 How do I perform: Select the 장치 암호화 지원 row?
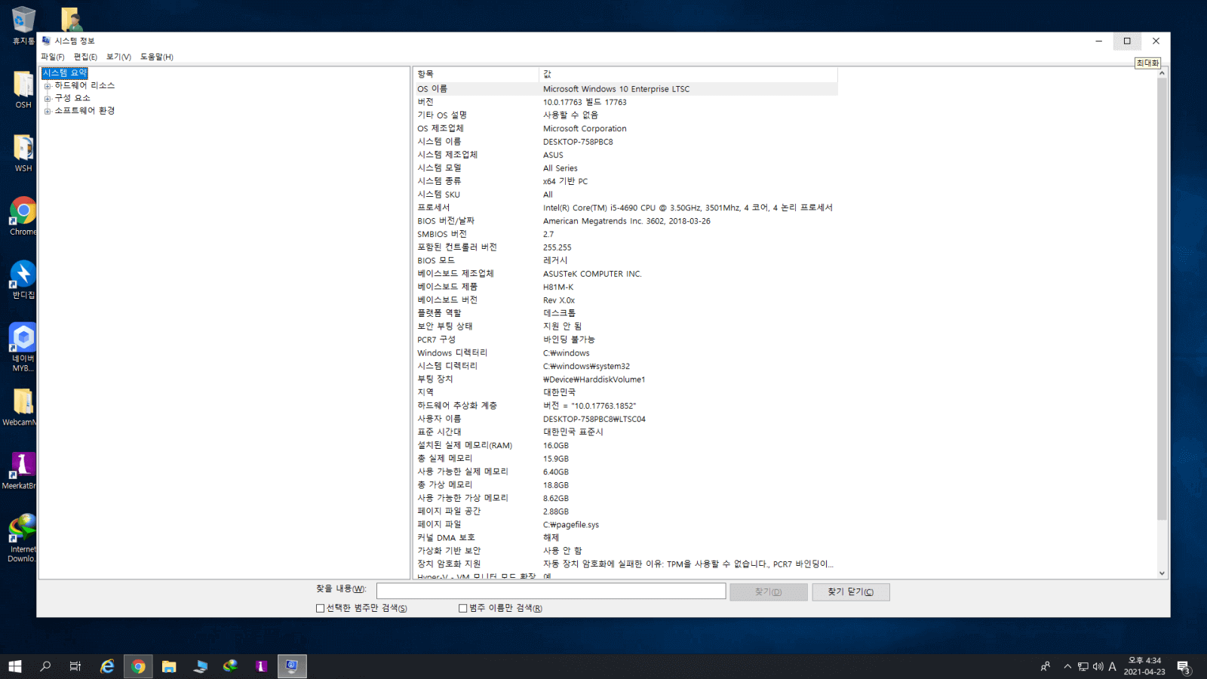625,564
